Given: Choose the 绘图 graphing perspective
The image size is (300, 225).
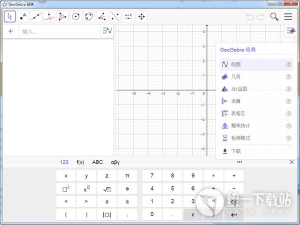Looking at the screenshot, I should tap(256, 64).
